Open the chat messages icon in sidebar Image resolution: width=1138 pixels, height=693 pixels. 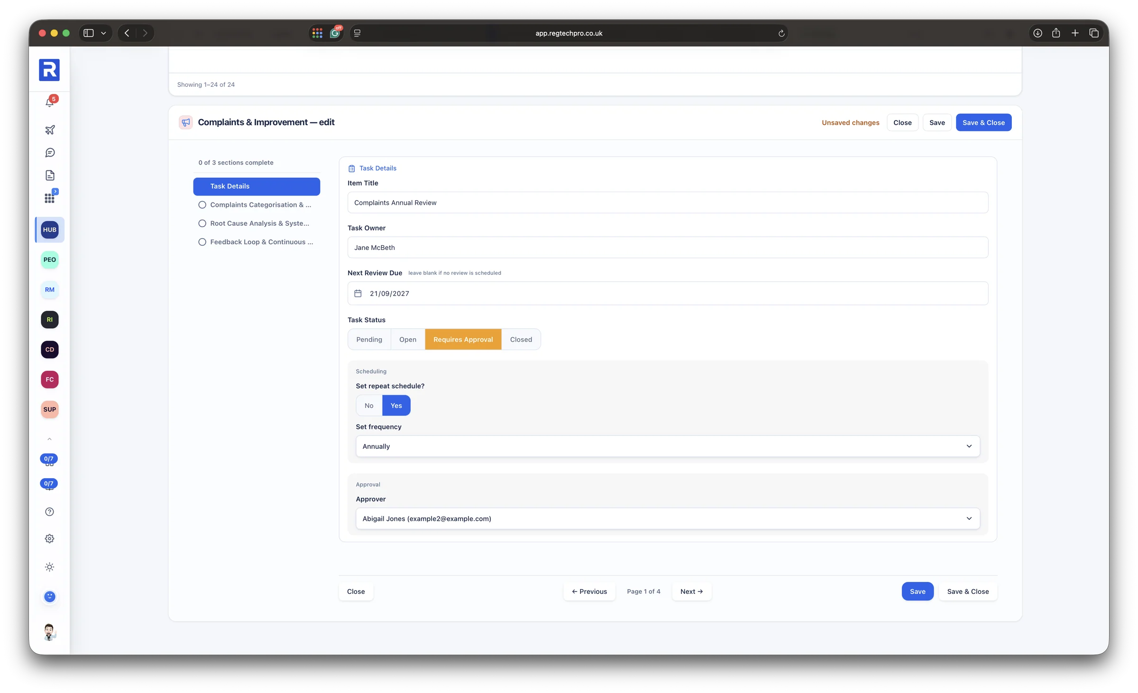tap(50, 153)
